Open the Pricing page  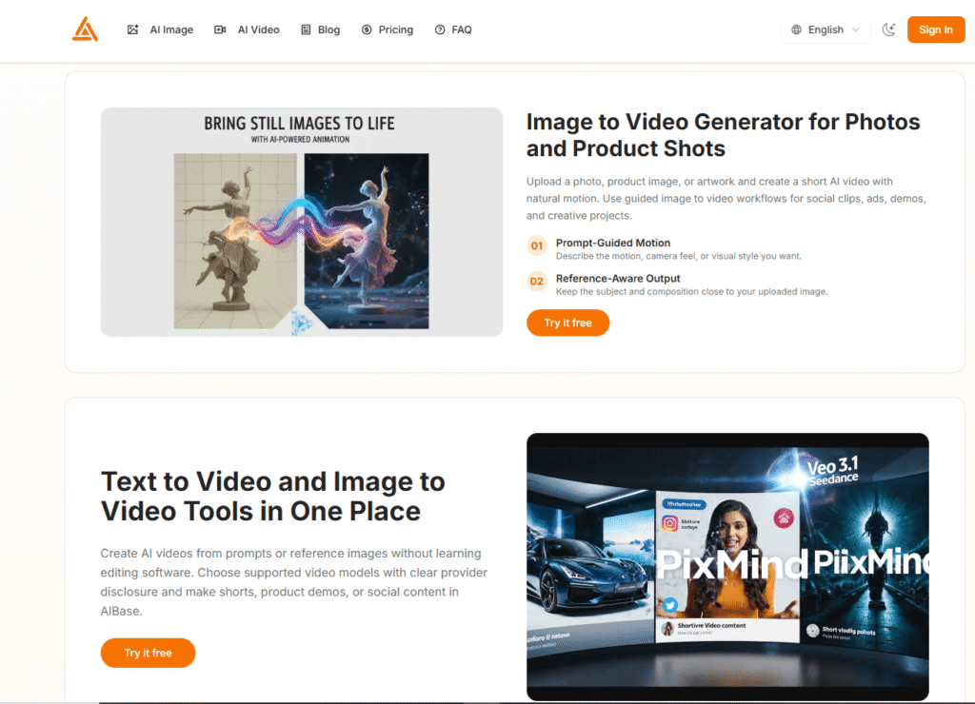click(x=388, y=29)
